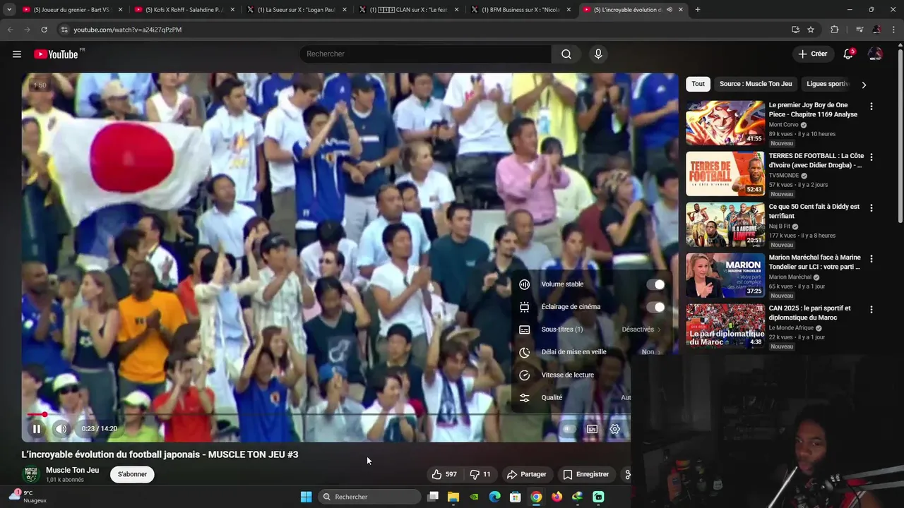Click the taskbar Rechercher search box

click(x=369, y=497)
